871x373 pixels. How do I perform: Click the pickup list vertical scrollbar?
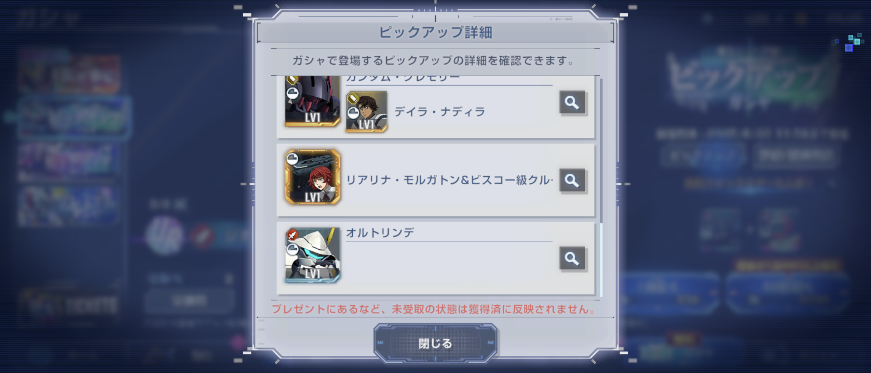click(601, 186)
